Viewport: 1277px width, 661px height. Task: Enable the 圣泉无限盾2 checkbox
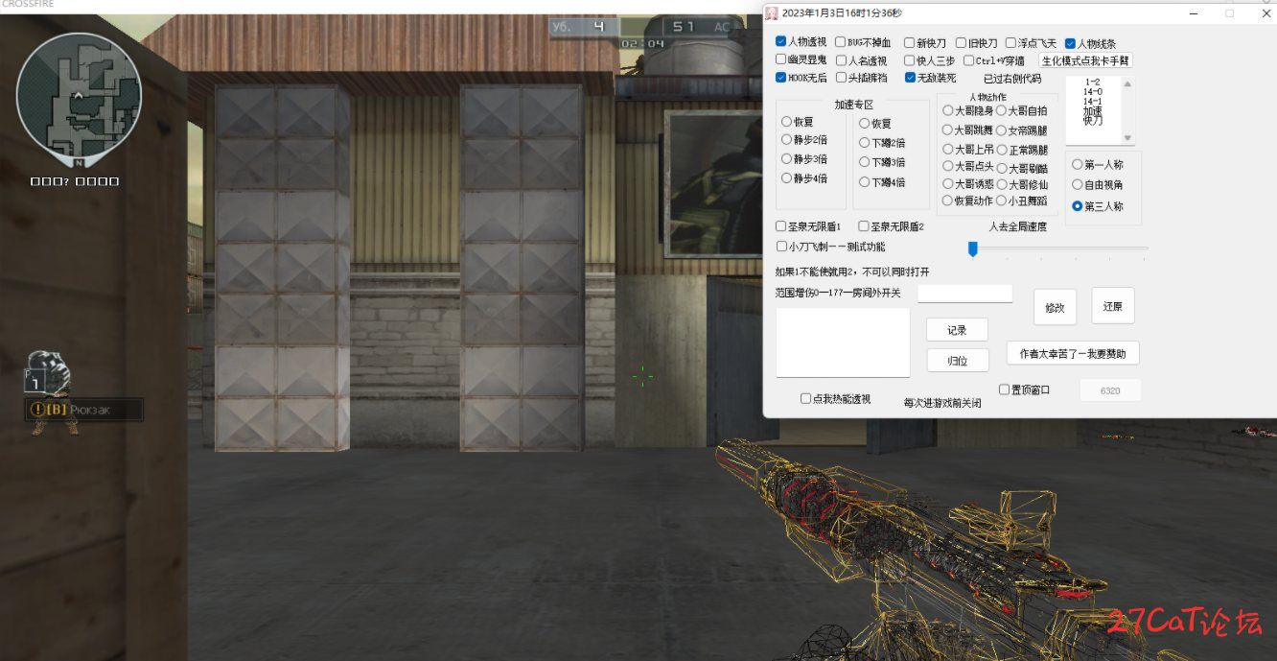[863, 226]
